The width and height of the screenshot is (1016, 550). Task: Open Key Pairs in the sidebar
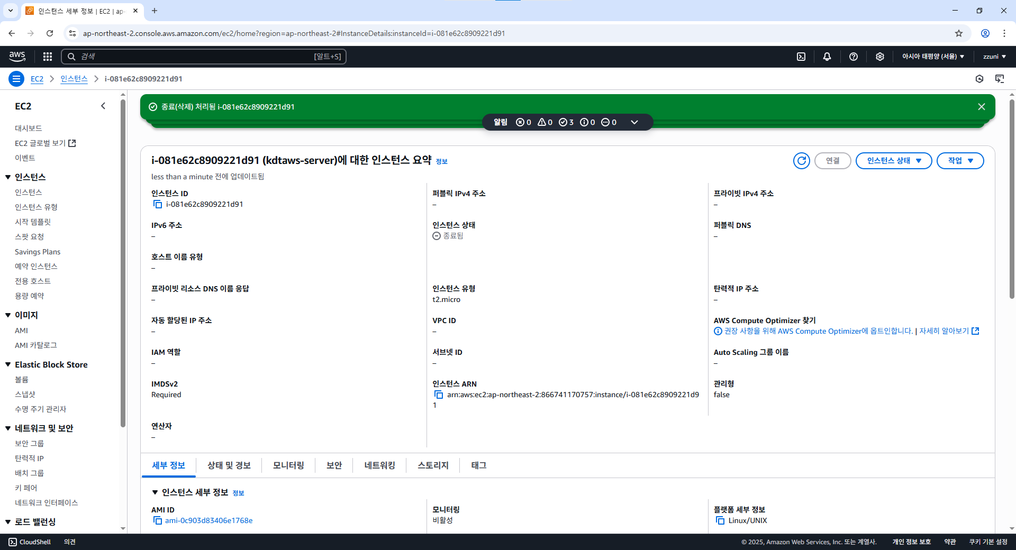pyautogui.click(x=26, y=488)
